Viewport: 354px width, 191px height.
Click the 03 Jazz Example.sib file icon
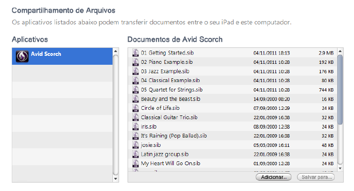(x=136, y=71)
